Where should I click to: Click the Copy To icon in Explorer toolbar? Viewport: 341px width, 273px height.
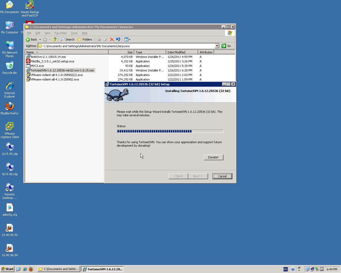pos(105,39)
